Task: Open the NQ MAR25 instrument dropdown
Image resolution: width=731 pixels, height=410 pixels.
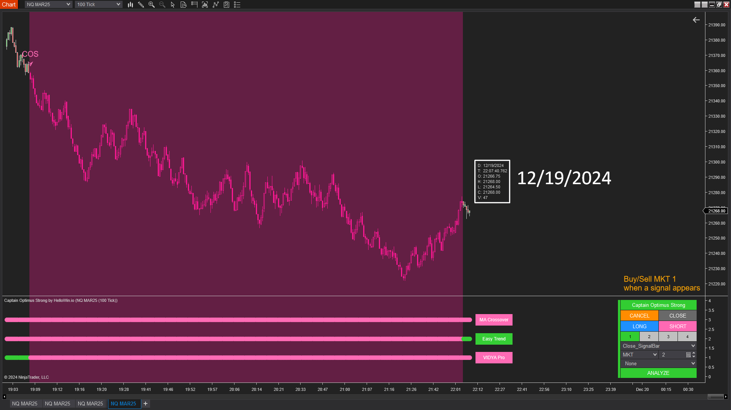Action: click(x=49, y=5)
